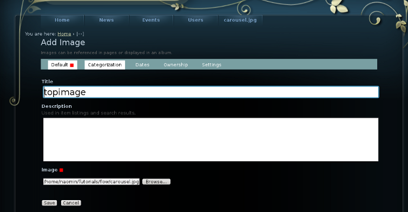Follow the Home breadcrumb link
408x212 pixels.
pyautogui.click(x=64, y=34)
